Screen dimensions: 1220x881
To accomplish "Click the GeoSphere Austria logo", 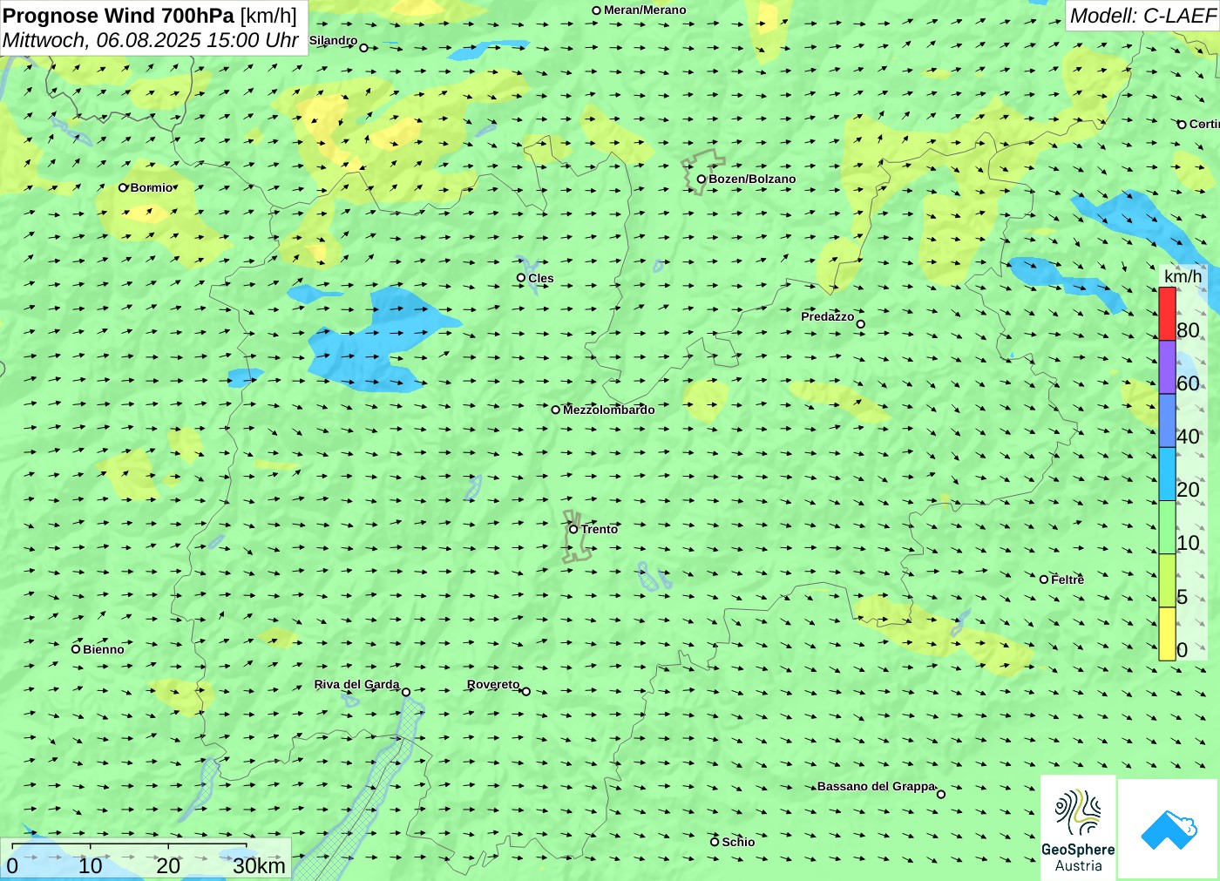I will tap(1078, 827).
